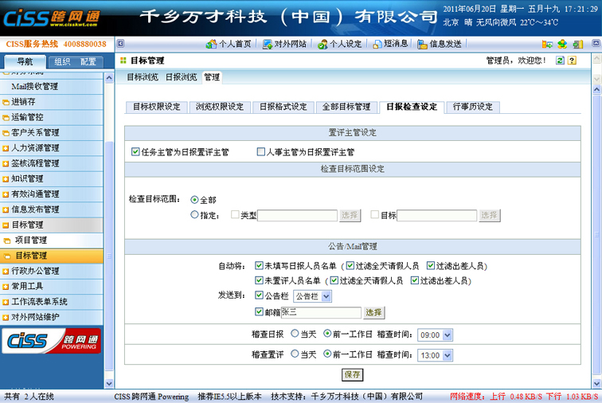
Task: Click the 保存 save button
Action: pyautogui.click(x=352, y=374)
